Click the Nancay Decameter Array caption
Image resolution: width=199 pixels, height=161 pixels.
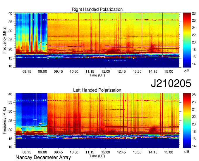pos(43,157)
